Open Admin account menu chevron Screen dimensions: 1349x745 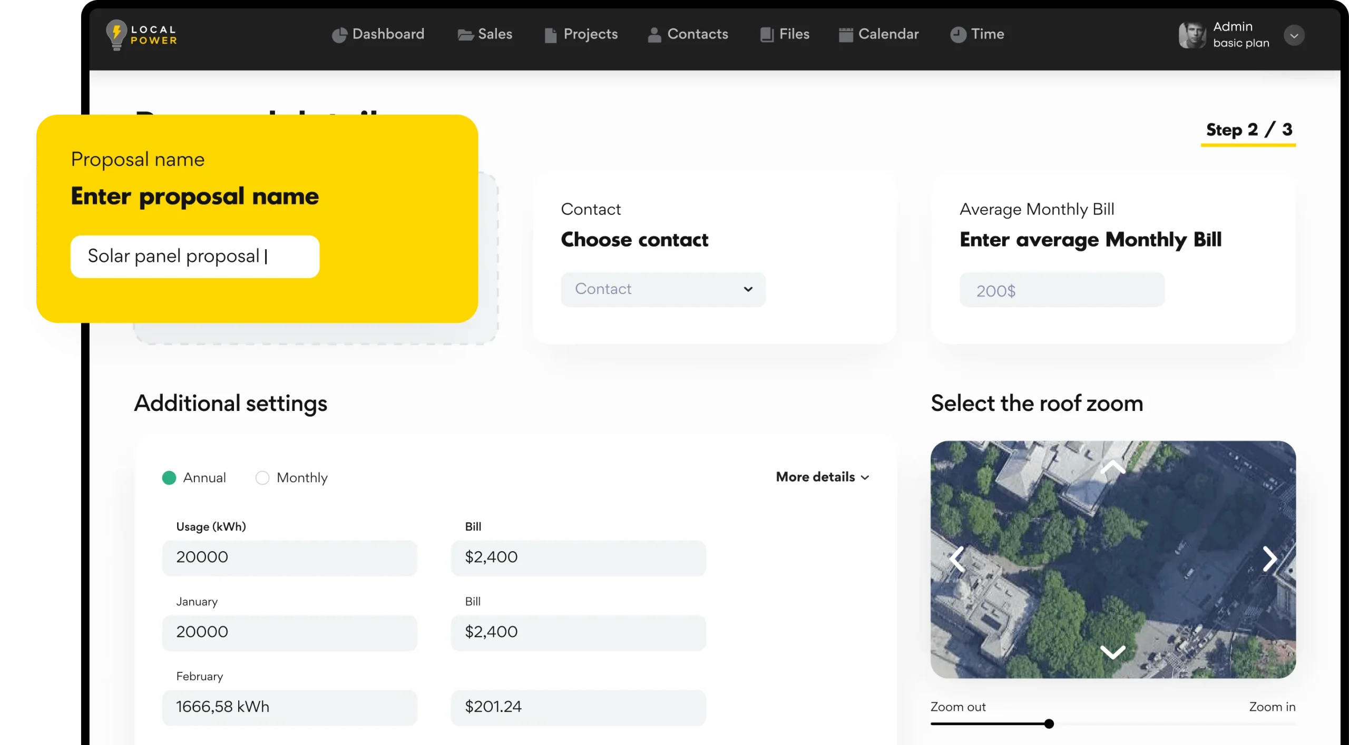(x=1294, y=36)
